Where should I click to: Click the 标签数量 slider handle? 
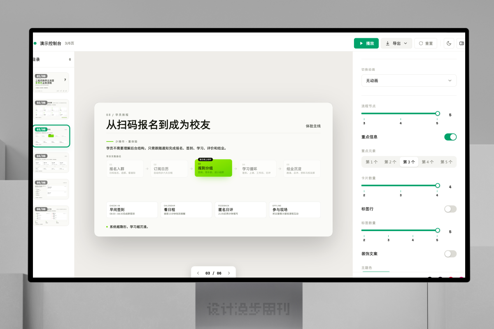point(438,230)
